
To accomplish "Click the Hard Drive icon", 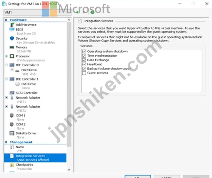I will click(x=17, y=71).
